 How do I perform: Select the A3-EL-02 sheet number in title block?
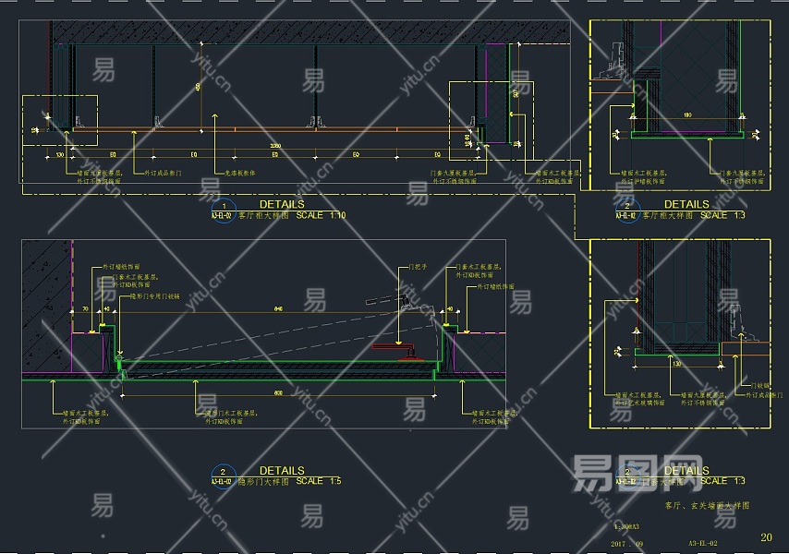click(x=702, y=543)
